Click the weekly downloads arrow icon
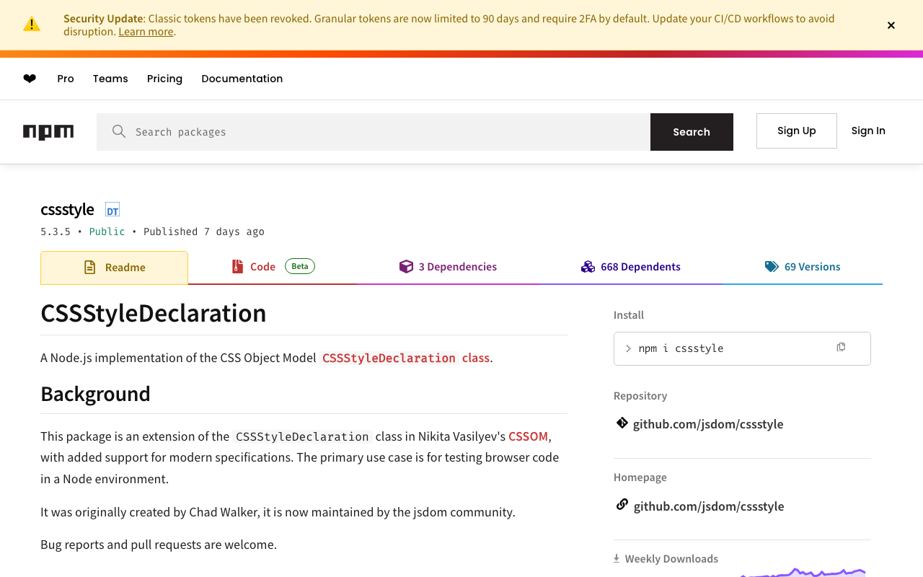Screen dimensions: 923x577 tap(617, 558)
